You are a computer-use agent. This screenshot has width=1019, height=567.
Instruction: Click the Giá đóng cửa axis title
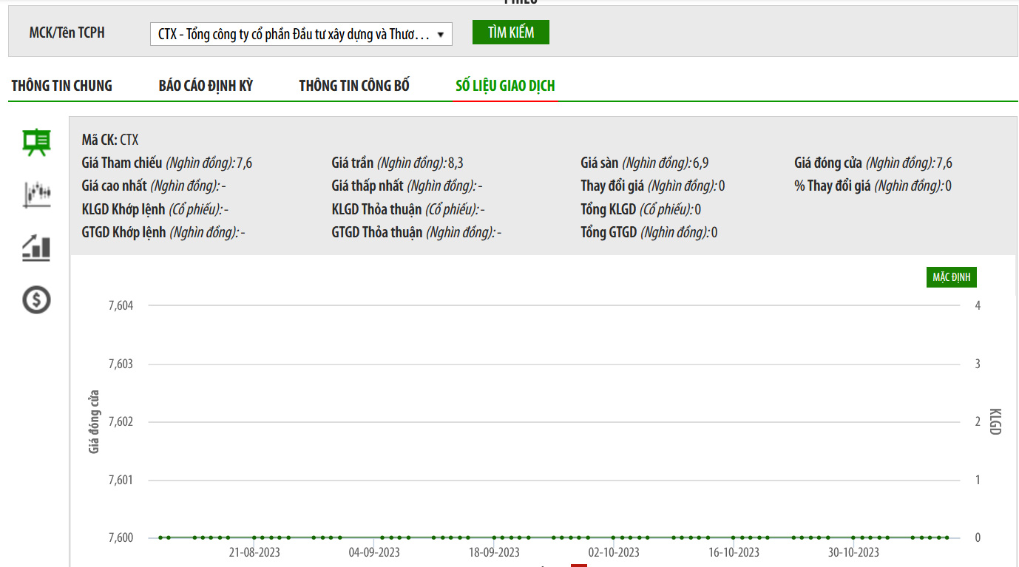pyautogui.click(x=94, y=421)
